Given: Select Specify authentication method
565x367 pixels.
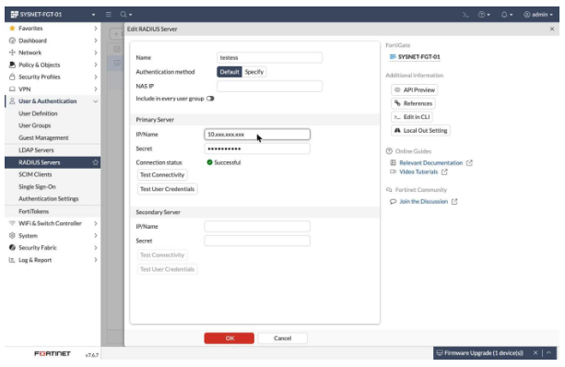Looking at the screenshot, I should tap(254, 72).
